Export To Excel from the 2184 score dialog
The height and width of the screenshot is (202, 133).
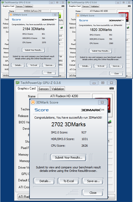click(x=34, y=65)
